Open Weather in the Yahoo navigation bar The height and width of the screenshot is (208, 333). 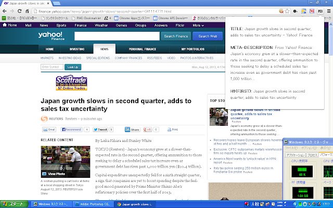(x=101, y=25)
